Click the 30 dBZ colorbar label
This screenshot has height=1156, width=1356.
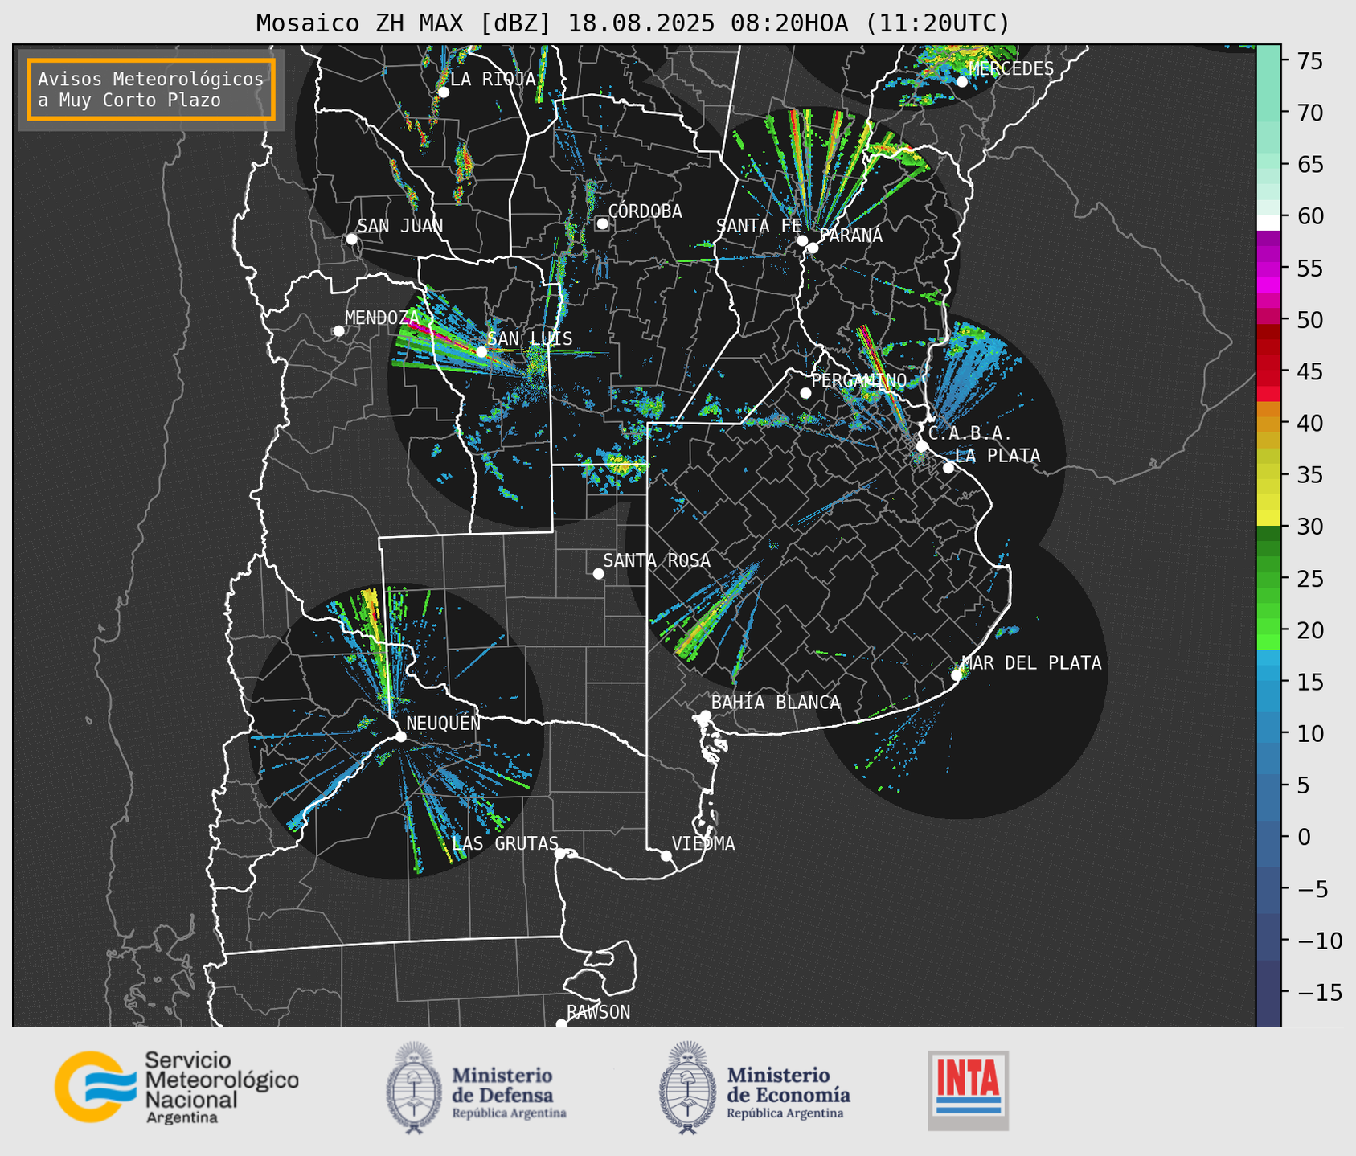point(1309,527)
